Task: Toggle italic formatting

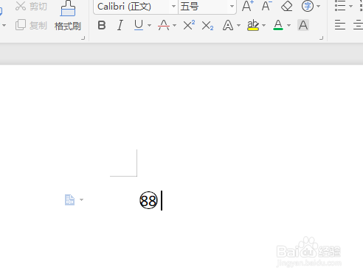Action: click(120, 25)
